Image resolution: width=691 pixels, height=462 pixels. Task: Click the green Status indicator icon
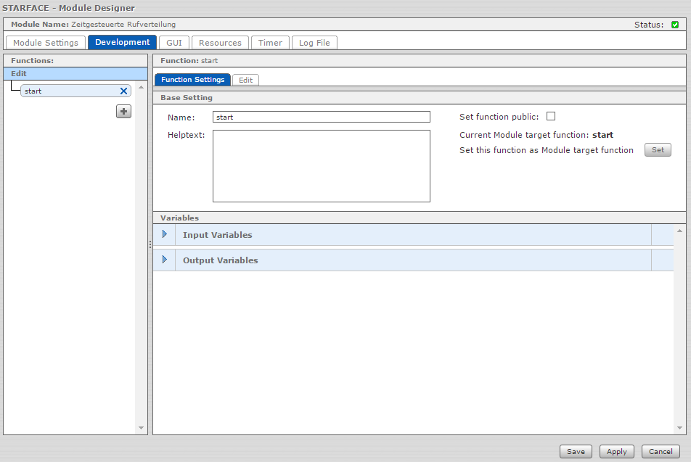click(675, 25)
